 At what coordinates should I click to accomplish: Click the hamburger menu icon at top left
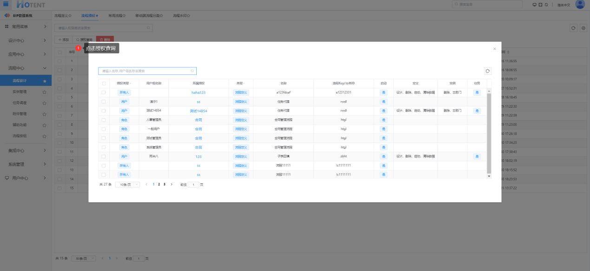[x=6, y=4]
